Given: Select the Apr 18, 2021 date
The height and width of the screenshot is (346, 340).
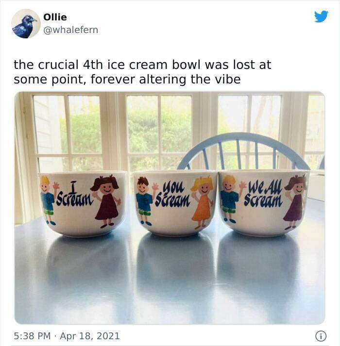Looking at the screenshot, I should pyautogui.click(x=90, y=336).
